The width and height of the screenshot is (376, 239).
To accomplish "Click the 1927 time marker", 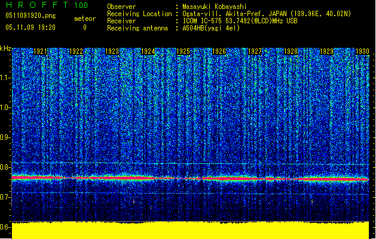I will coord(255,51).
